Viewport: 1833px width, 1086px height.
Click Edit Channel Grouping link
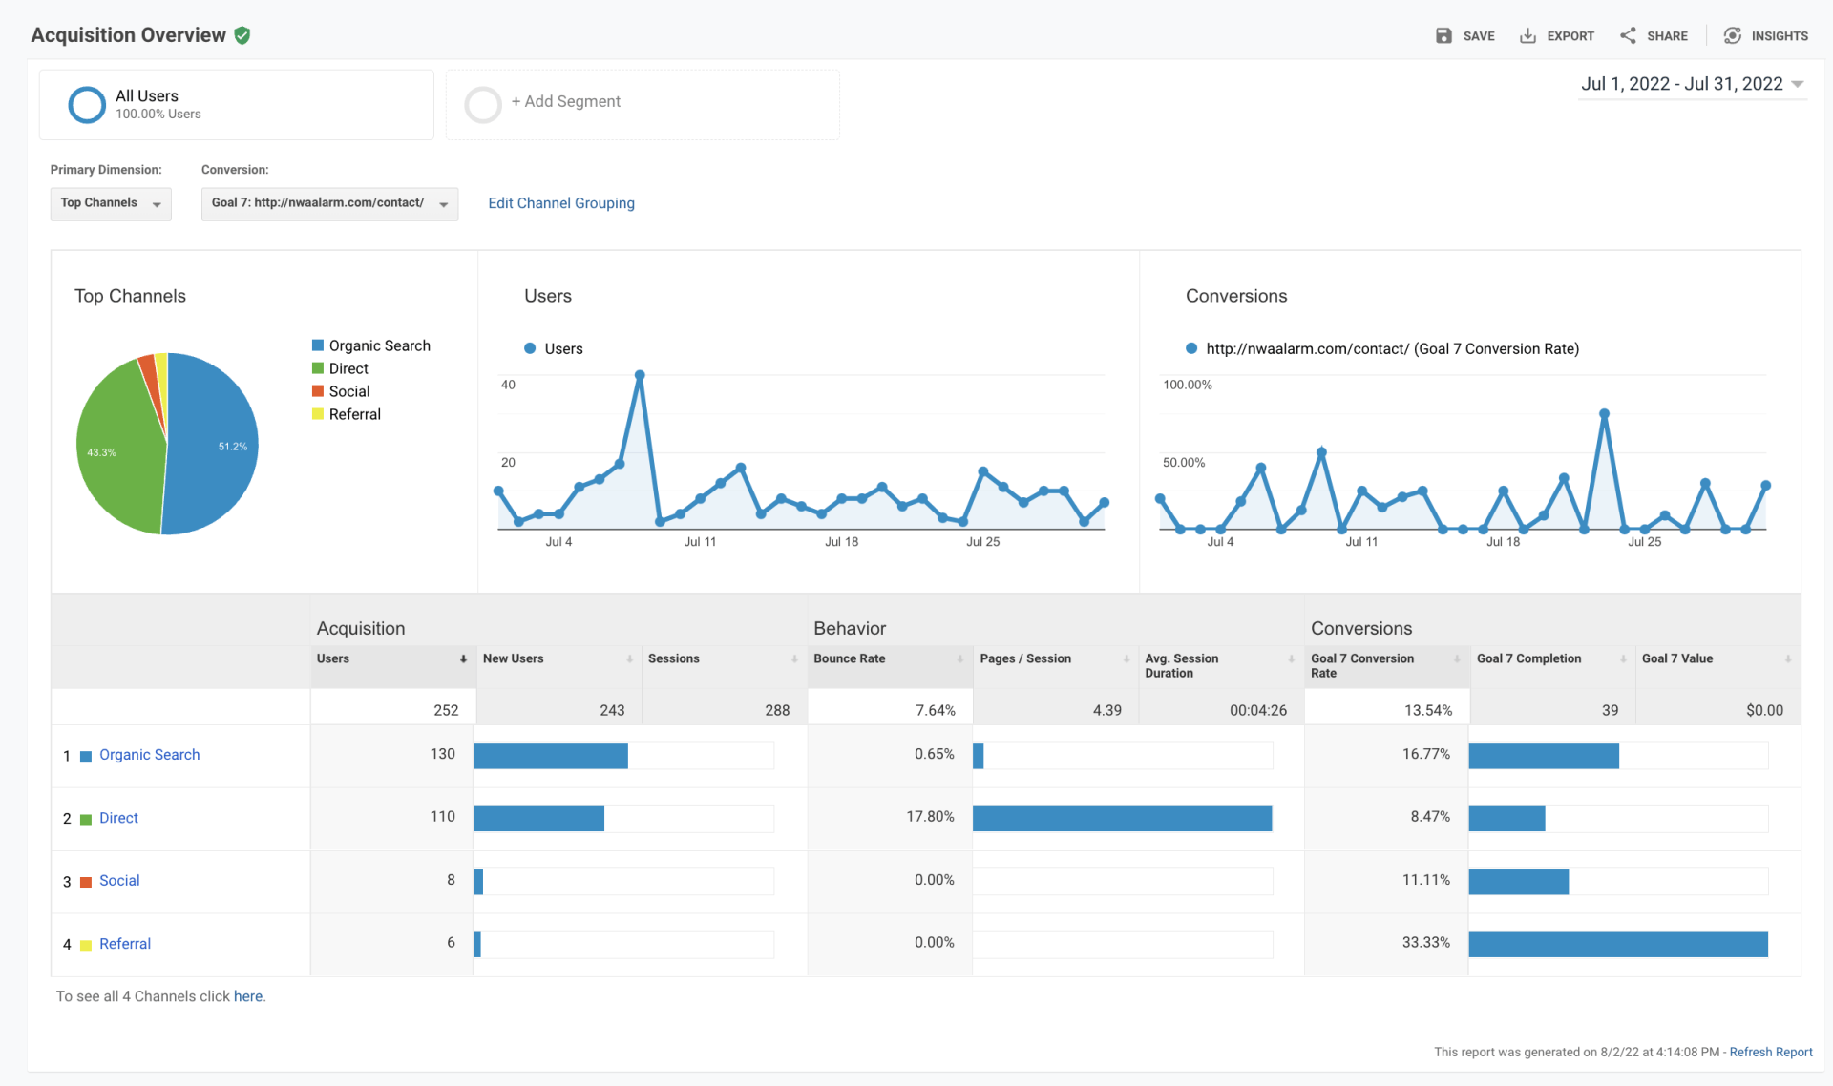point(561,203)
